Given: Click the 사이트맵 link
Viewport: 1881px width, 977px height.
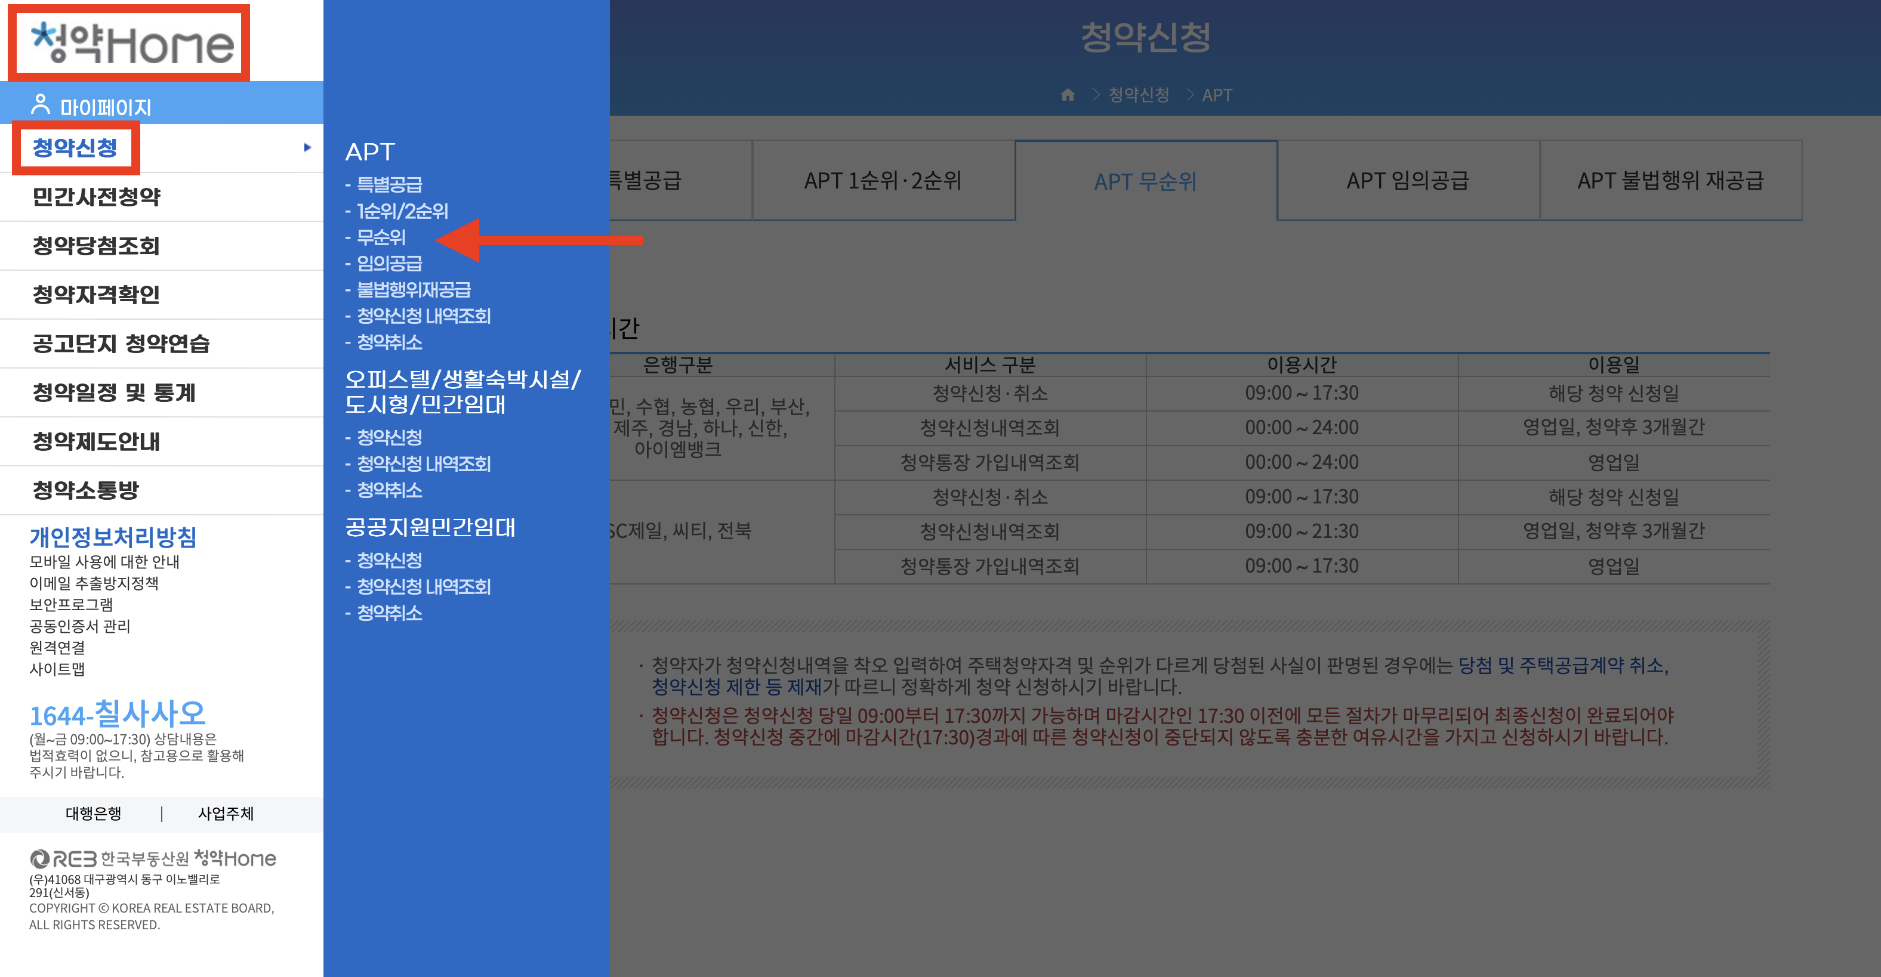Looking at the screenshot, I should pyautogui.click(x=57, y=669).
